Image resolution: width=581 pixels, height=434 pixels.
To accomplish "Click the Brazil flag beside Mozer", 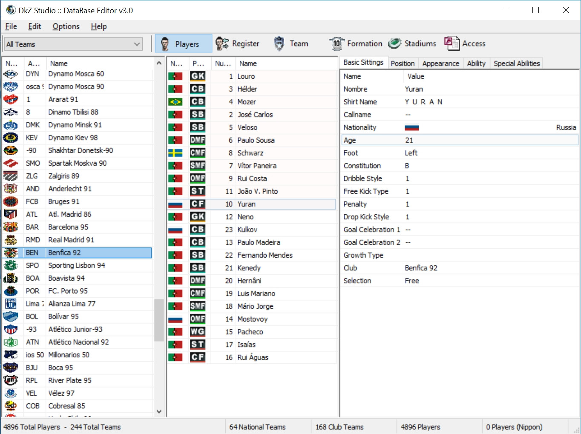I will pos(175,102).
